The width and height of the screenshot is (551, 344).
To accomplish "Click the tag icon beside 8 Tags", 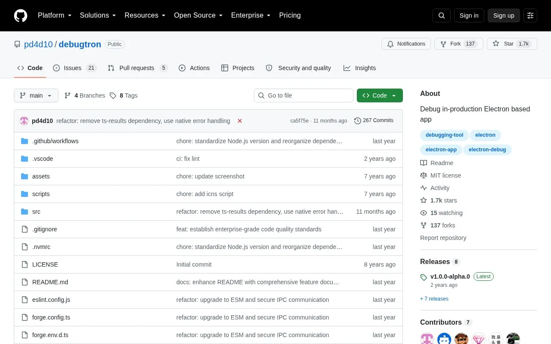I will pos(113,95).
